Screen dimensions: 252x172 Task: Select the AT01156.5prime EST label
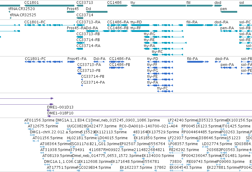point(48,138)
